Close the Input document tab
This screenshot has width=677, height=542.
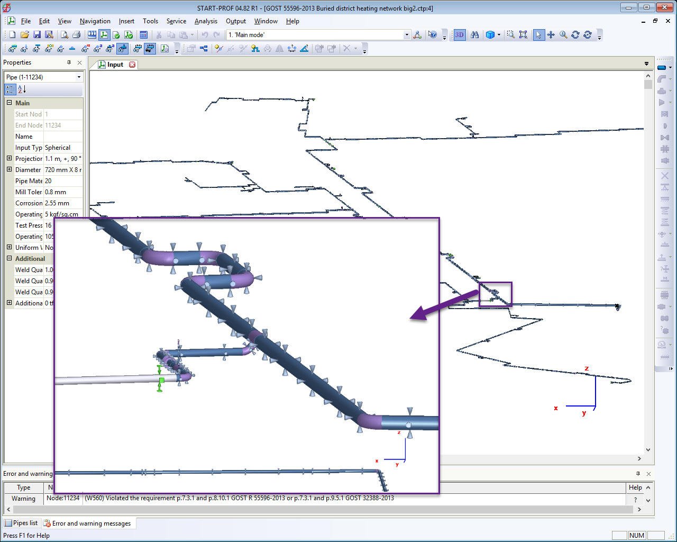click(x=132, y=65)
